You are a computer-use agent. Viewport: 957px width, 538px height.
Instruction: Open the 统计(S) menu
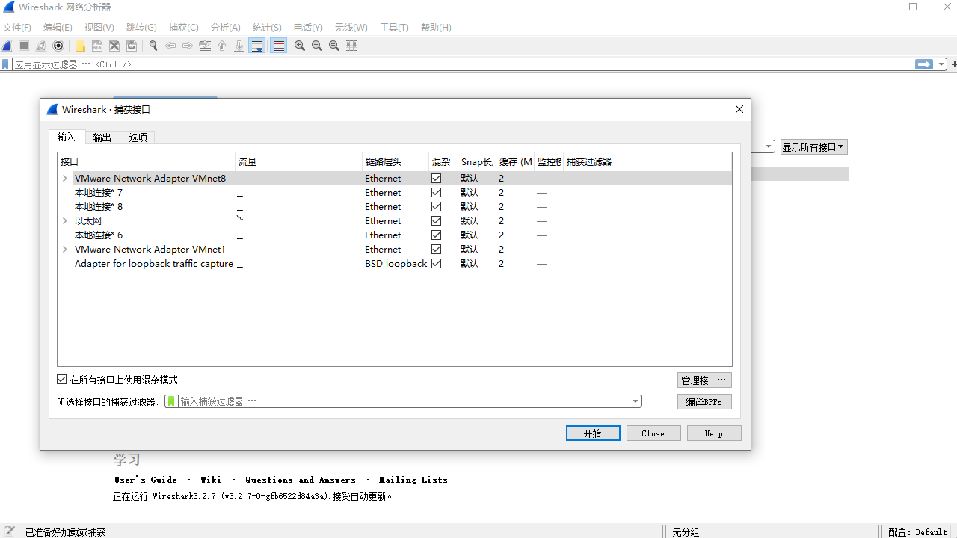pos(266,27)
